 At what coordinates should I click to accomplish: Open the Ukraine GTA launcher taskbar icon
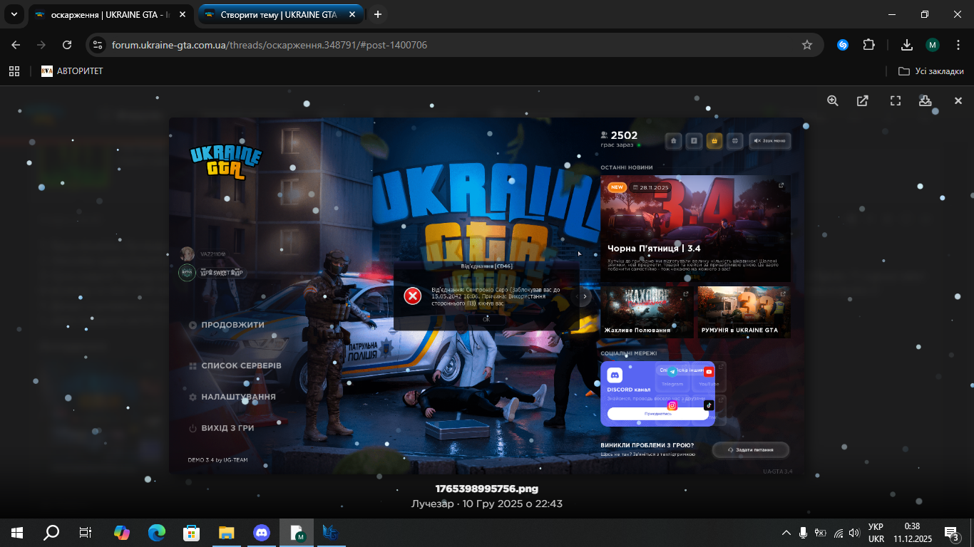pos(330,533)
